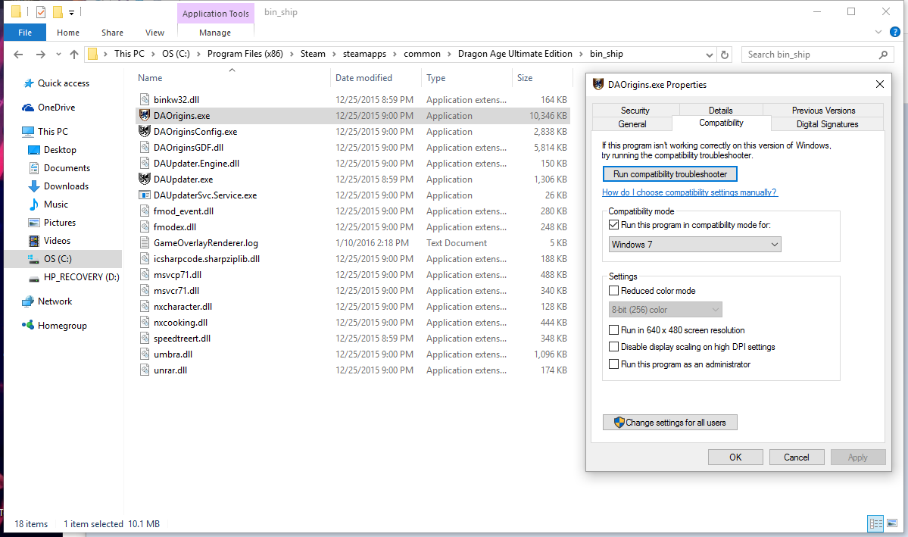Click the refresh button beside address bar
Viewport: 908px width, 537px height.
pyautogui.click(x=725, y=55)
